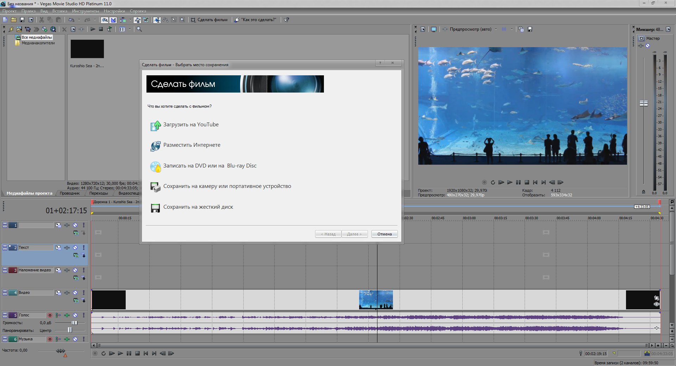The height and width of the screenshot is (366, 676).
Task: Click Extract Audio from CD icon
Action: (x=45, y=29)
